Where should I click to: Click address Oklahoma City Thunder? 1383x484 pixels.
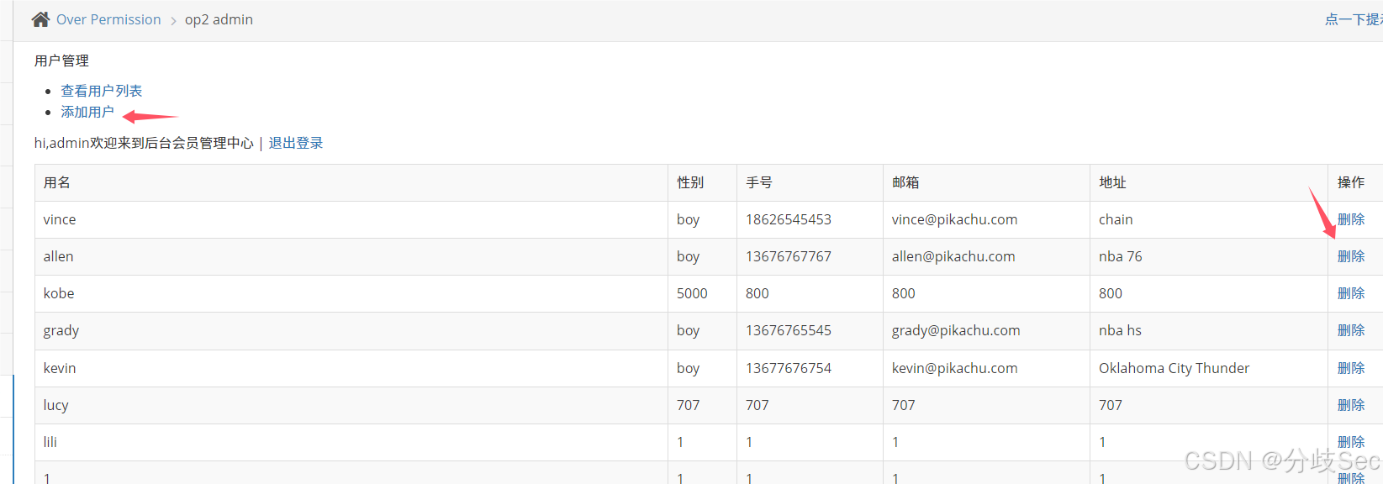(x=1174, y=368)
